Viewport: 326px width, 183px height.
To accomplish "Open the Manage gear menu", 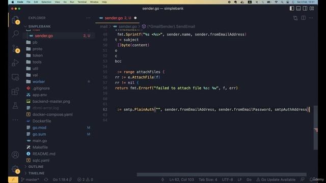I will tap(15, 169).
